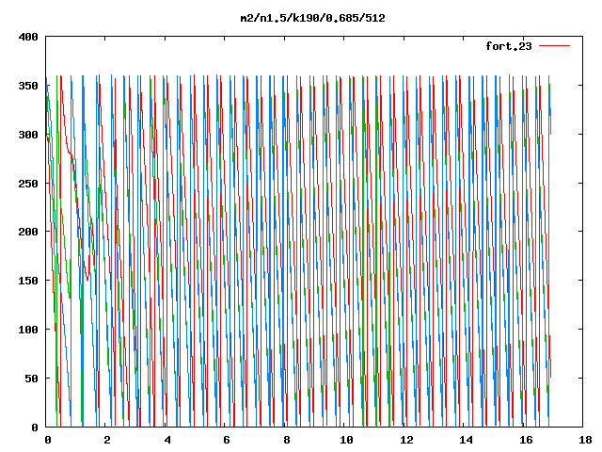Click y-axis label 300
Screen dimensions: 602x452
[28, 135]
